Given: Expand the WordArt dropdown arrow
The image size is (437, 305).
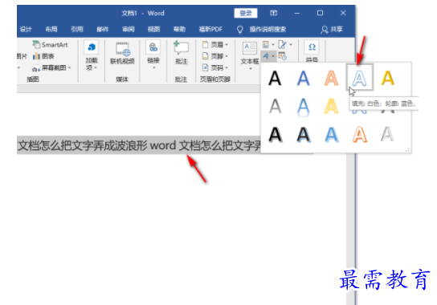Looking at the screenshot, I should pos(273,56).
